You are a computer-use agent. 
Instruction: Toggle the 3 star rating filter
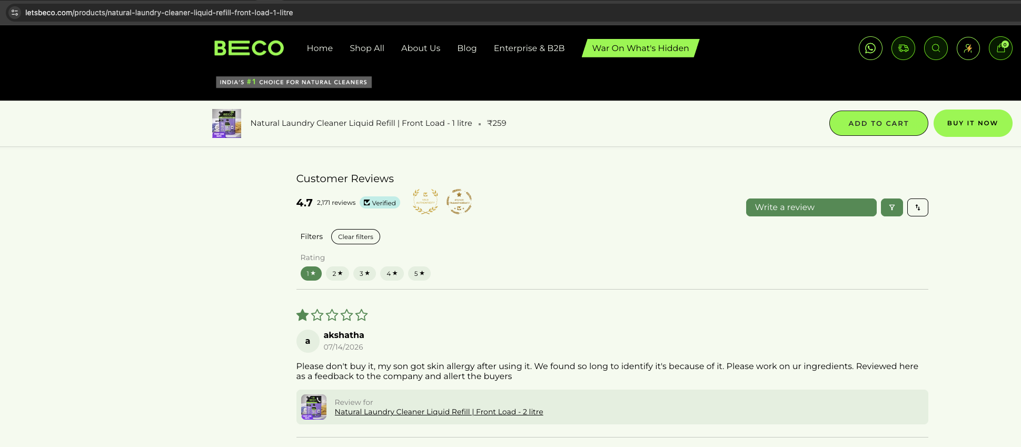(x=364, y=274)
